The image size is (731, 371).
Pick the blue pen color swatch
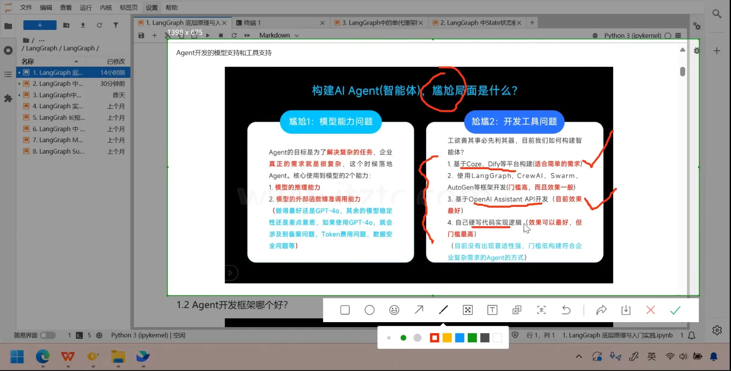pos(460,338)
